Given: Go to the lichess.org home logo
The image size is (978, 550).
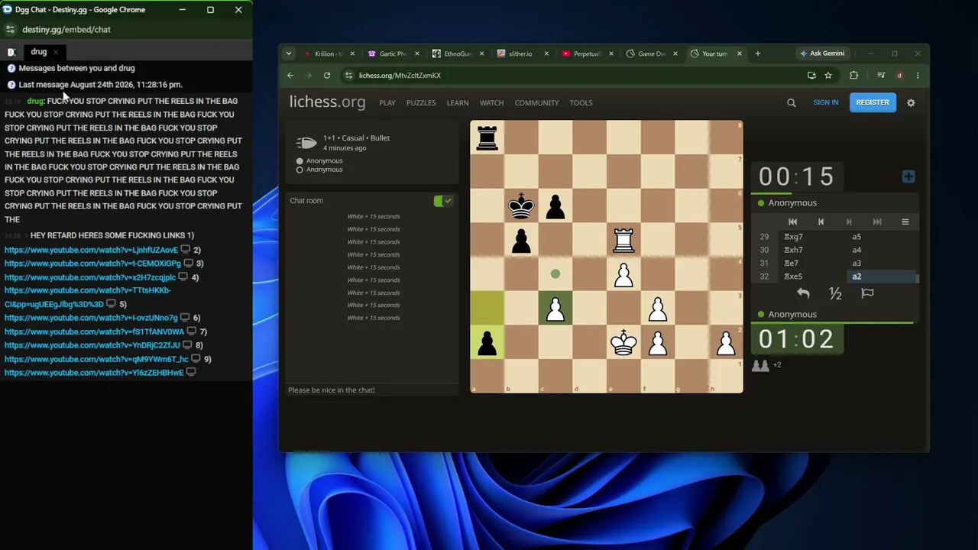Looking at the screenshot, I should coord(327,102).
